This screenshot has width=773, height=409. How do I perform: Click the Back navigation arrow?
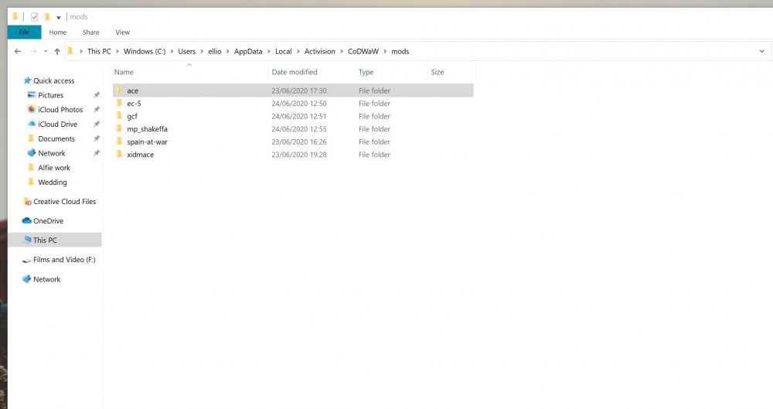(x=18, y=52)
